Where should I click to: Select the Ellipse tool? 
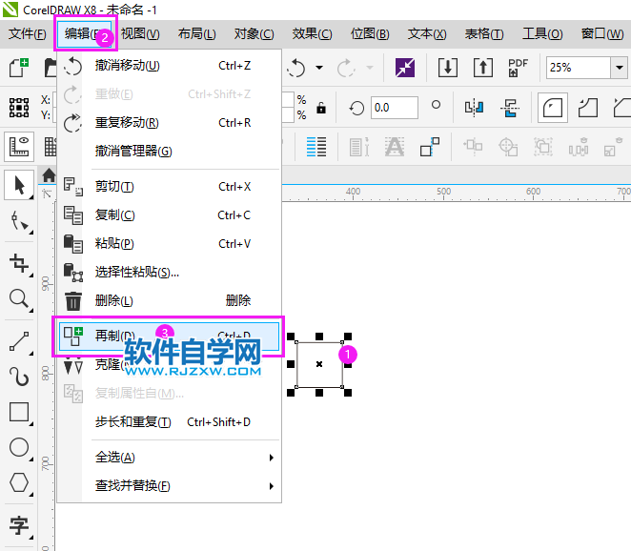point(19,447)
